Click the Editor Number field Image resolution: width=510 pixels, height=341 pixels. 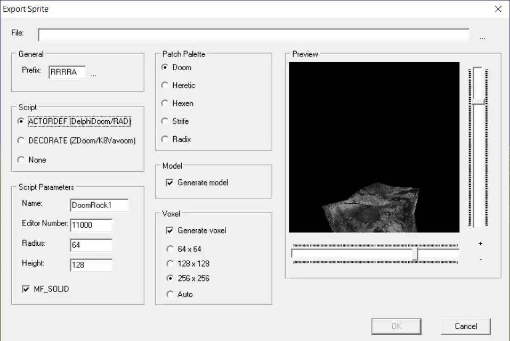[91, 225]
